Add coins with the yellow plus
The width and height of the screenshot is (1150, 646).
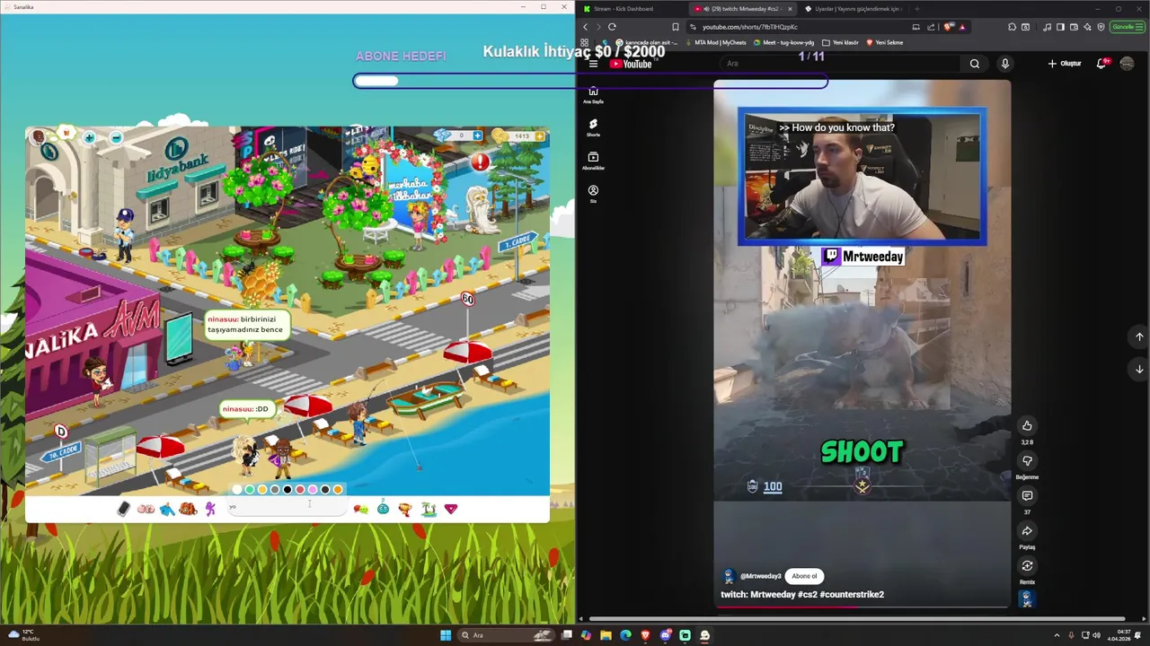pos(540,135)
